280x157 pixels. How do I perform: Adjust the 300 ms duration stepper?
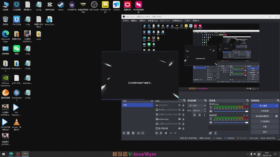[205, 111]
